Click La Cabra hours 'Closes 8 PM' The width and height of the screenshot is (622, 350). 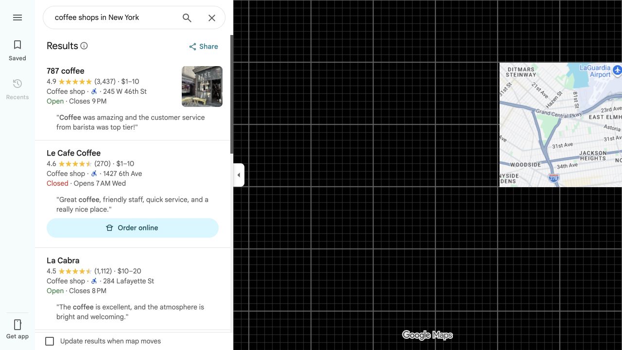87,291
